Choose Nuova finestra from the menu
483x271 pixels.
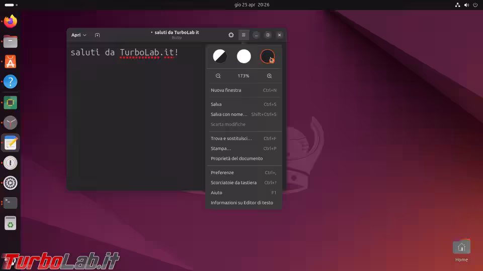pos(244,90)
